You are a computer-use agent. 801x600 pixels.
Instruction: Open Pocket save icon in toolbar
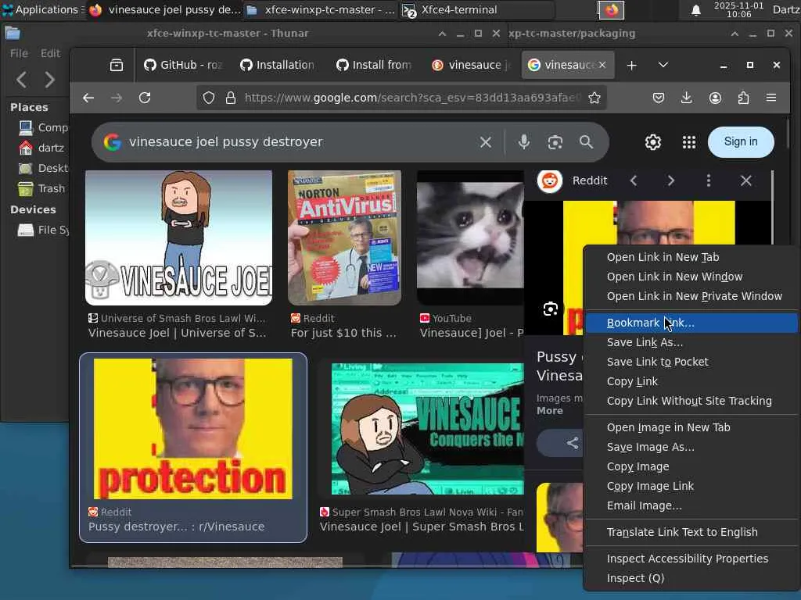tap(659, 98)
